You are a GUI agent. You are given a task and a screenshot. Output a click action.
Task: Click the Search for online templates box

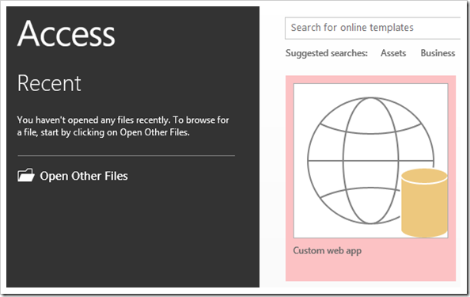[373, 29]
